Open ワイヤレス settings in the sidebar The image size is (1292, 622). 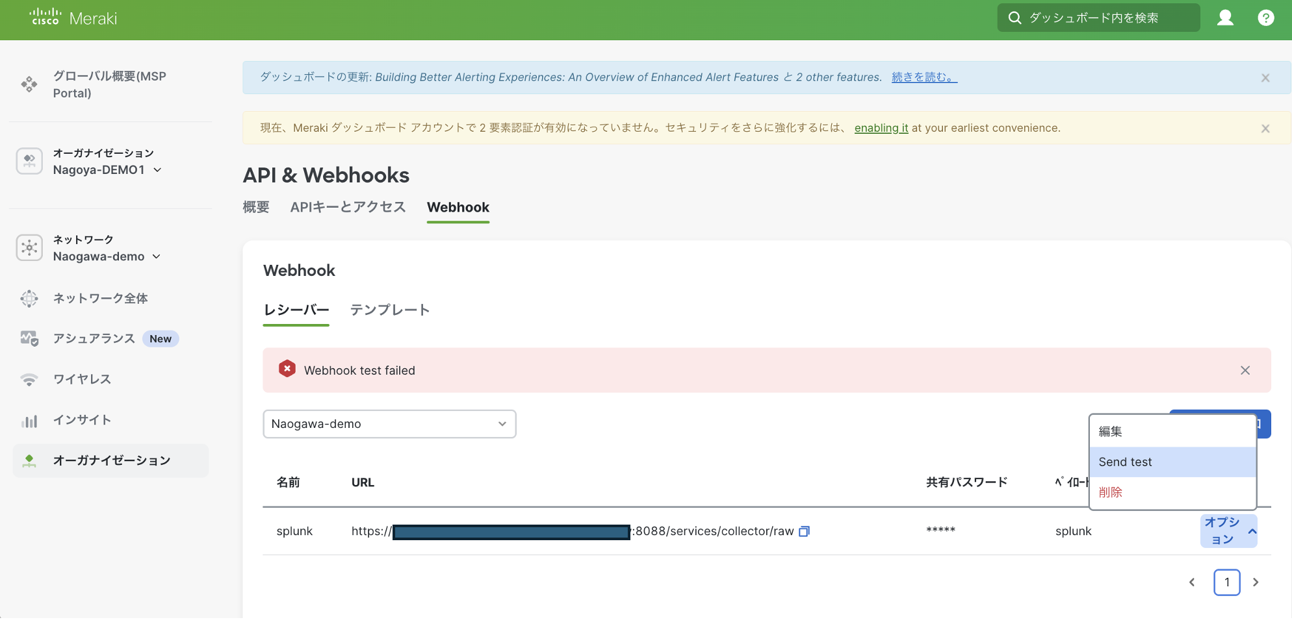tap(82, 379)
